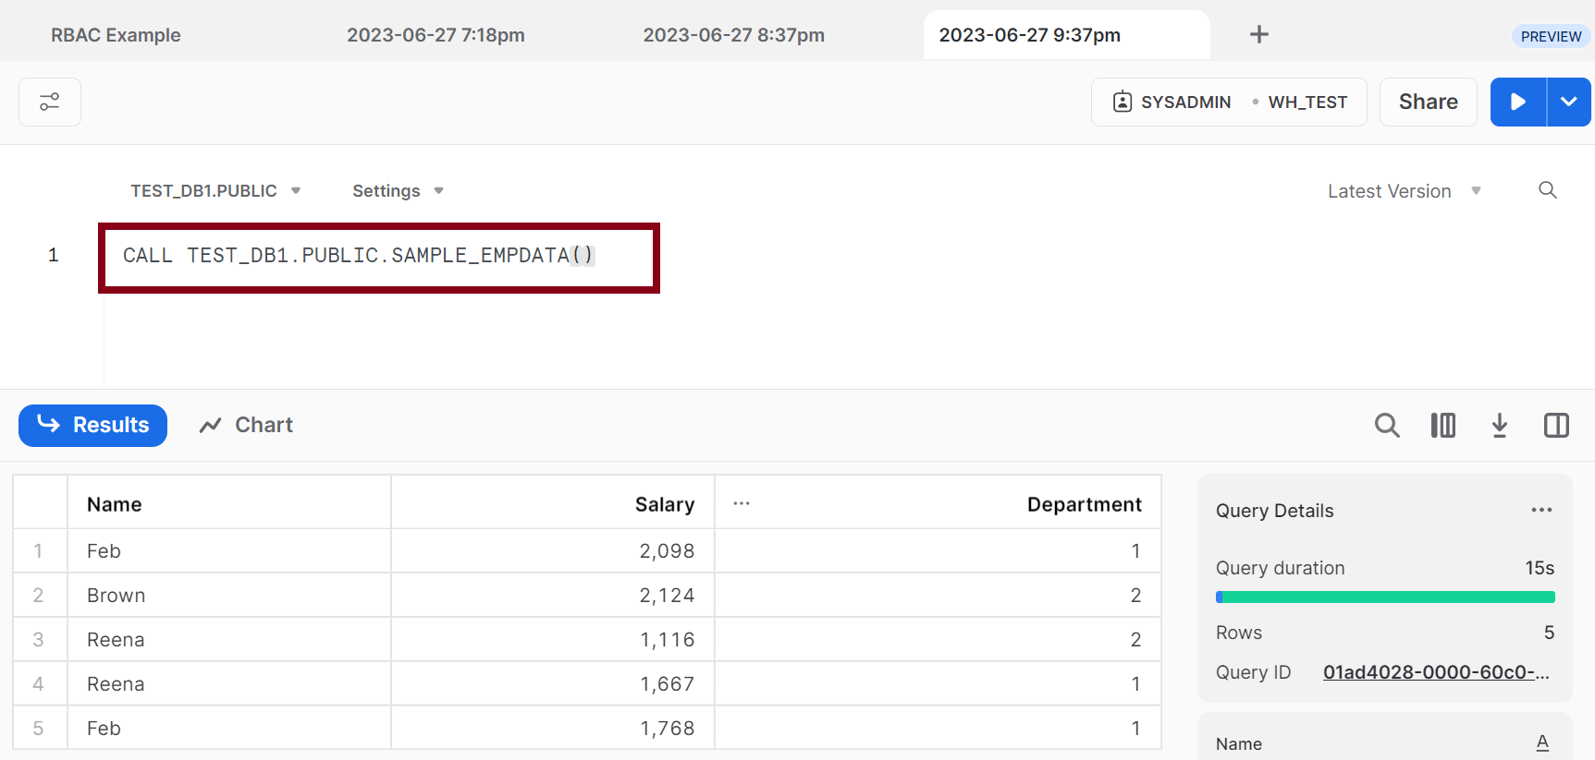
Task: Open the worksheet filters icon
Action: (50, 102)
